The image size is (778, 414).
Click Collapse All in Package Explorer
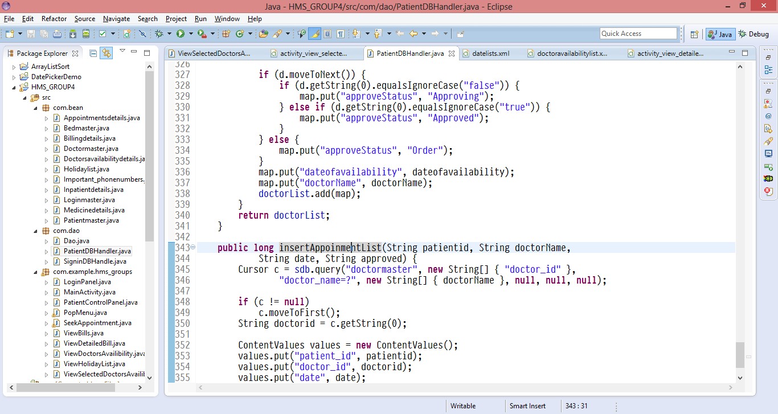(x=93, y=53)
